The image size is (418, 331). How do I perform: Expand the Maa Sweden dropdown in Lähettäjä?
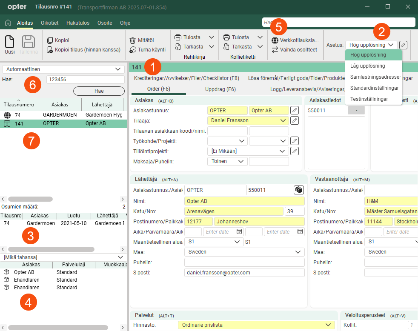(x=298, y=252)
